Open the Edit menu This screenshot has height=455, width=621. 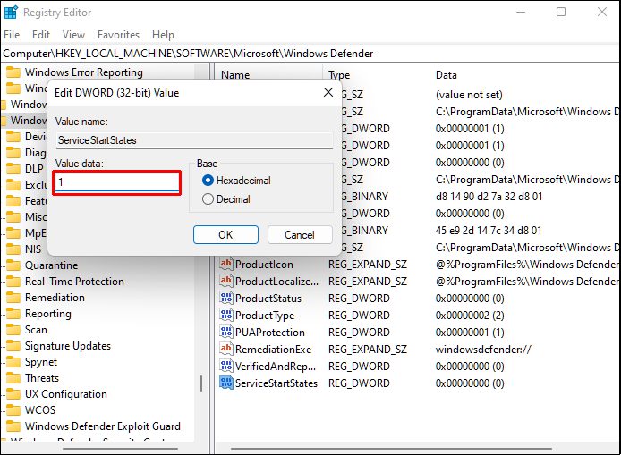[x=41, y=35]
